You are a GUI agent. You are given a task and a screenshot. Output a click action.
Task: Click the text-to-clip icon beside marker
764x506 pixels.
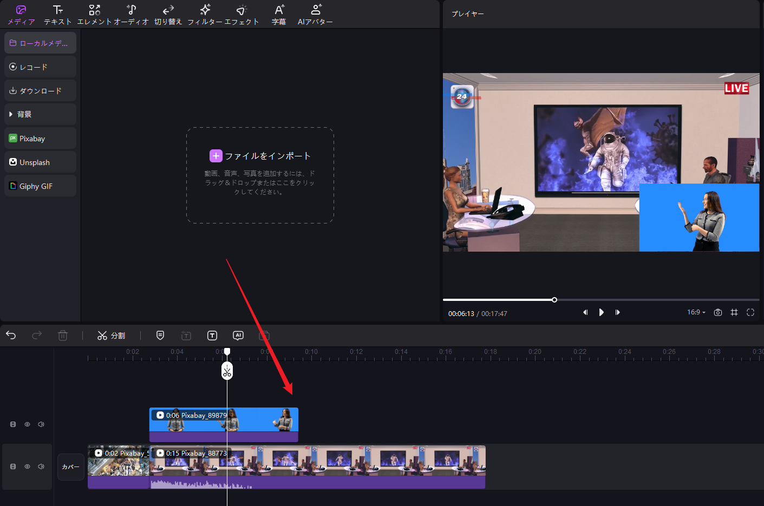coord(186,336)
